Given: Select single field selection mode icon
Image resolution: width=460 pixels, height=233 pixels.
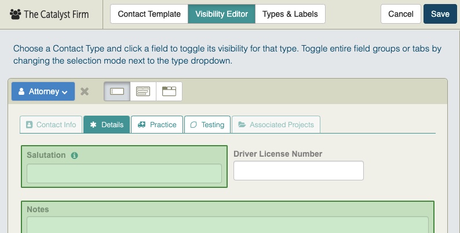Looking at the screenshot, I should [x=117, y=91].
